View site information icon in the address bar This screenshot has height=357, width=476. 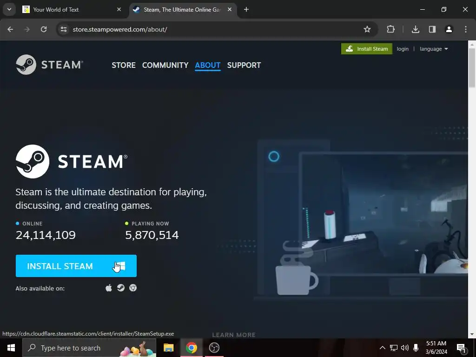(x=64, y=29)
